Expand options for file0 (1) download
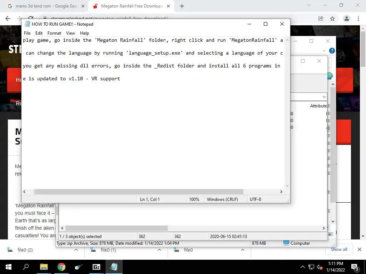The image size is (366, 274). (159, 250)
